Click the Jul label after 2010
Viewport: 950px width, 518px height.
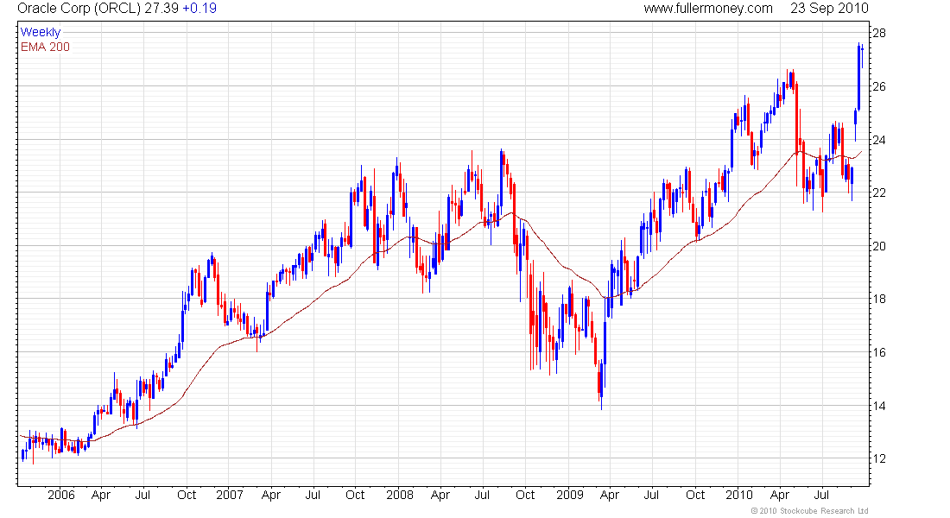click(821, 495)
